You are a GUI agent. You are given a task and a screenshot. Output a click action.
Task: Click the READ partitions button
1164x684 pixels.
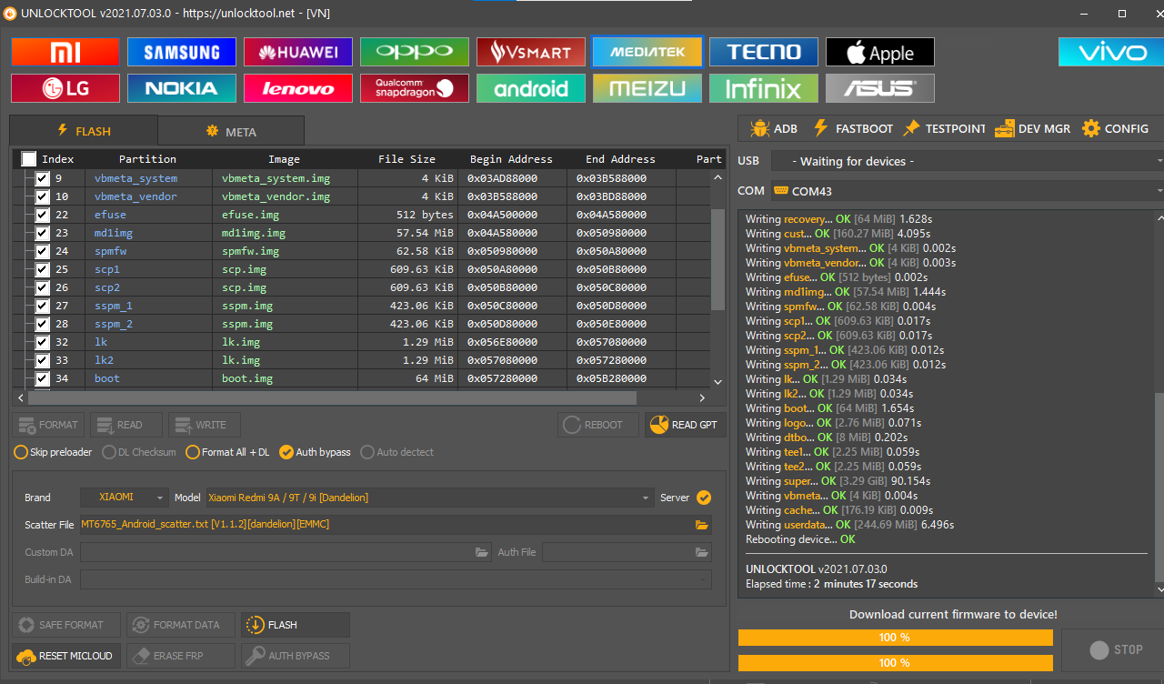(126, 425)
